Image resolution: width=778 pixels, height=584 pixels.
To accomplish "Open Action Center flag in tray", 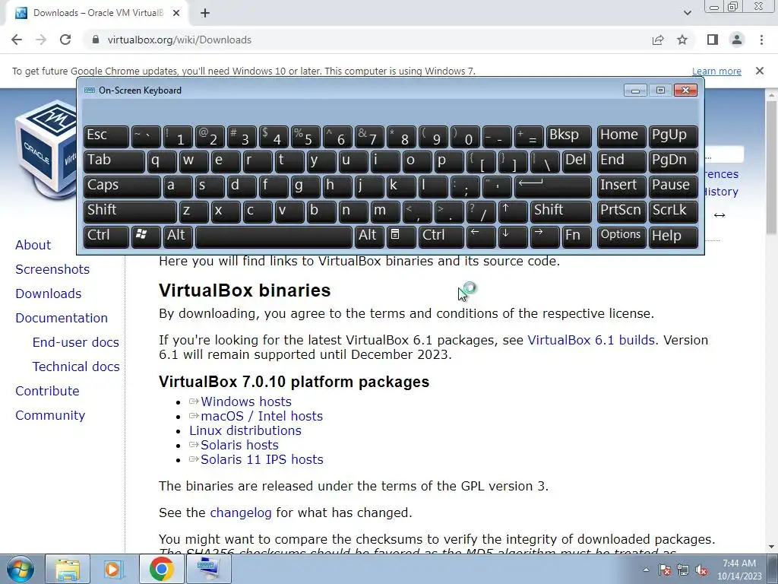I will click(664, 570).
